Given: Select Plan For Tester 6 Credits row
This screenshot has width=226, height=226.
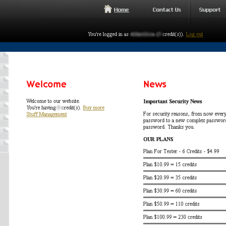Looking at the screenshot, I should pos(181,151).
